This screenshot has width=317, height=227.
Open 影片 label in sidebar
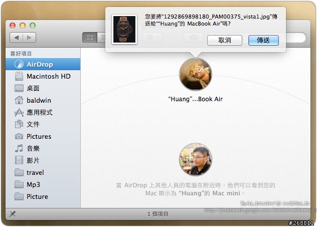pyautogui.click(x=33, y=160)
